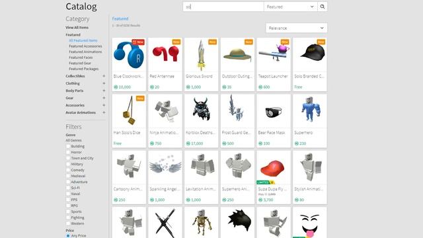
Task: Open the Levitation Animation thumbnail
Action: pos(201,167)
